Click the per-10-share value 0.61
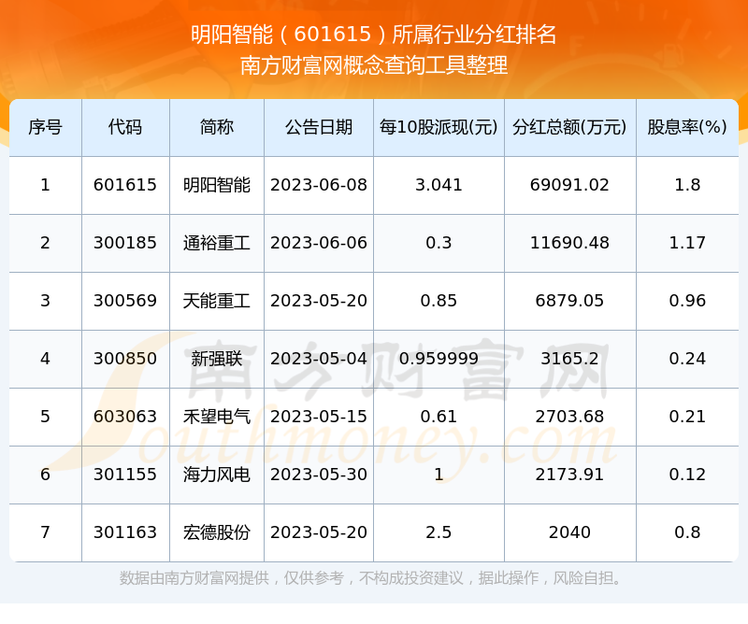Image resolution: width=748 pixels, height=624 pixels. pos(439,417)
